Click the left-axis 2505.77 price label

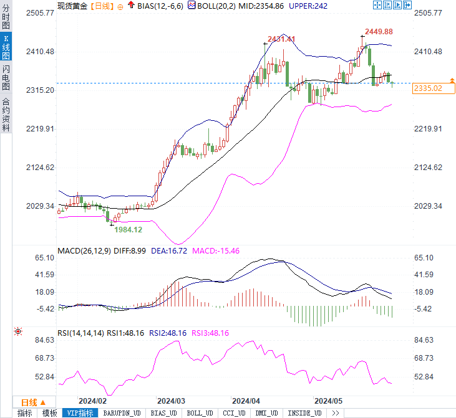pyautogui.click(x=40, y=13)
